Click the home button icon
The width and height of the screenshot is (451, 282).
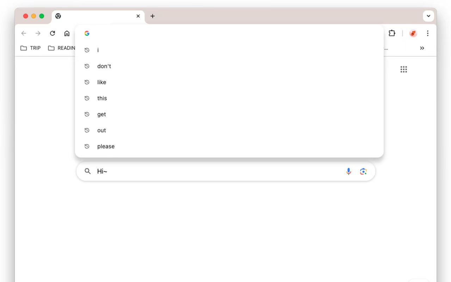67,33
